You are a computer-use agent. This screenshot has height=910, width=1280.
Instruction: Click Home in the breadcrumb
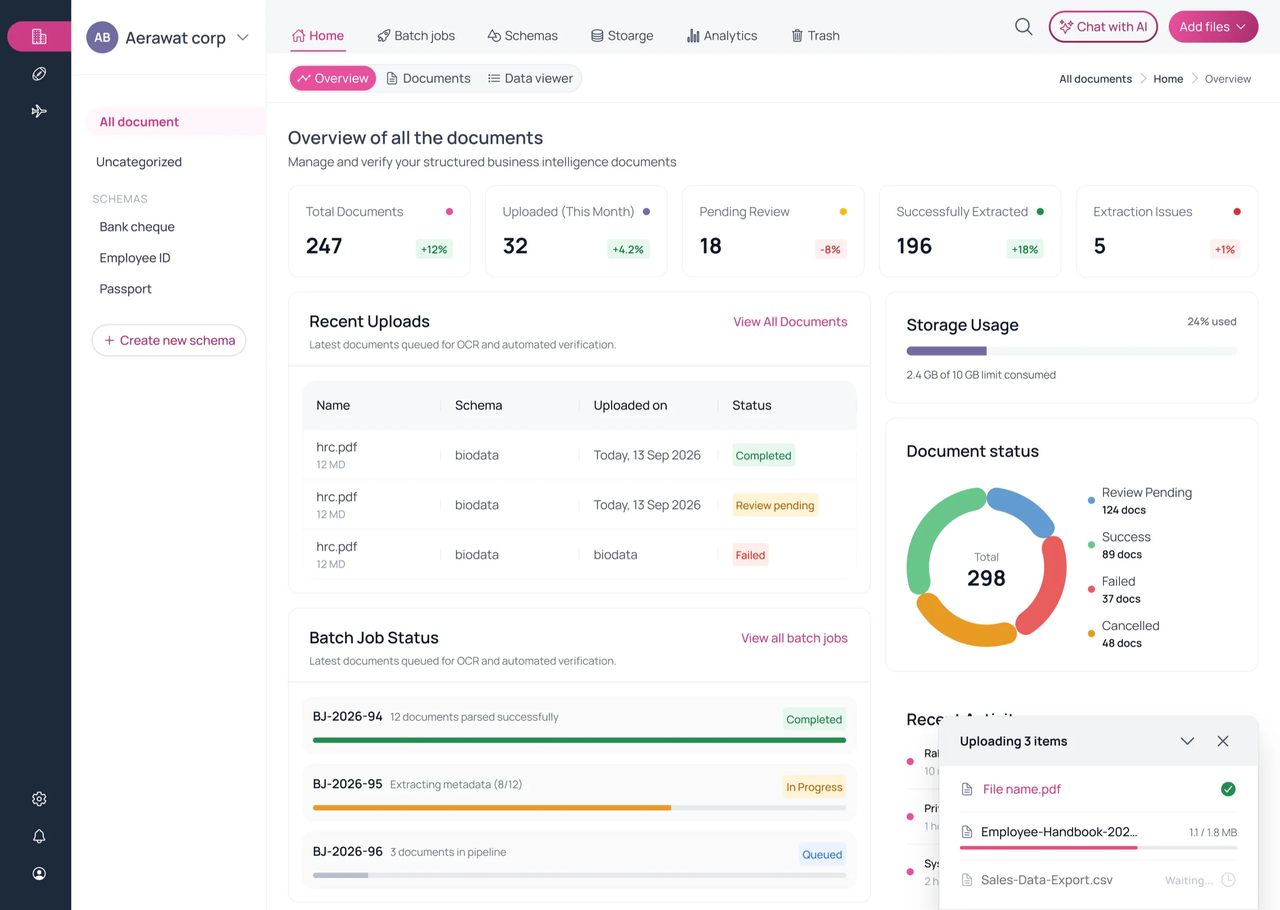pos(1168,79)
